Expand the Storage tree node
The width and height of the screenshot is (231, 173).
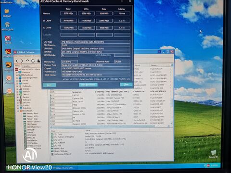click(17, 89)
